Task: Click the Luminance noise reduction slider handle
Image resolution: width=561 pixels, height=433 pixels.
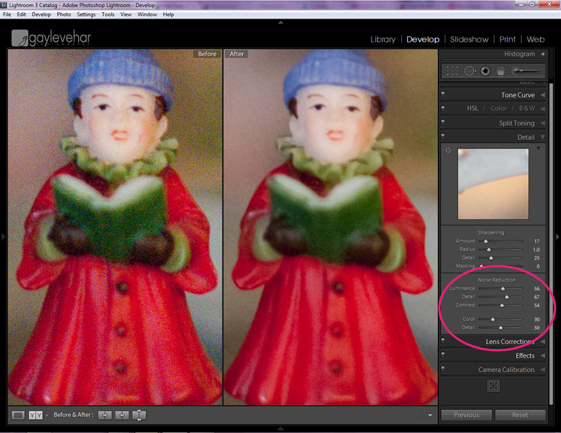Action: pos(503,289)
